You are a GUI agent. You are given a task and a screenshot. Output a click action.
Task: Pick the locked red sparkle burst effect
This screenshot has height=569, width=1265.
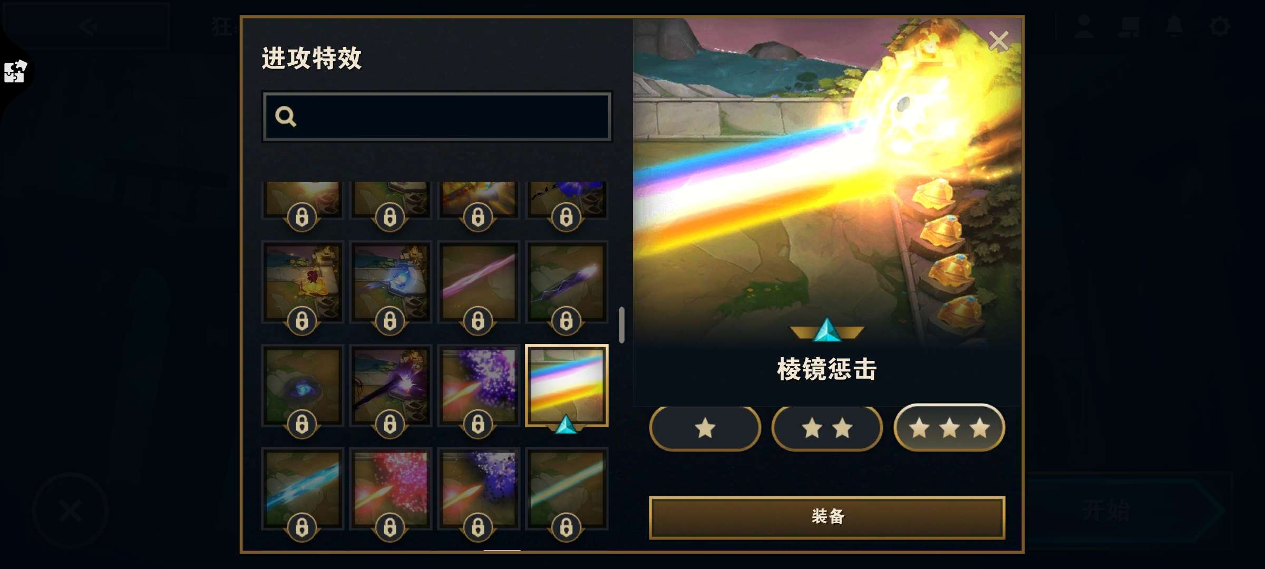point(391,488)
